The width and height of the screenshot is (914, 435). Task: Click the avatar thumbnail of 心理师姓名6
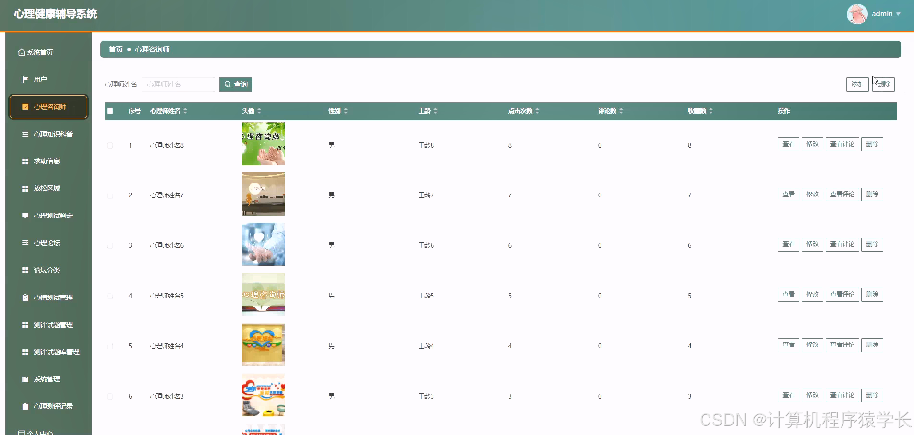point(264,244)
